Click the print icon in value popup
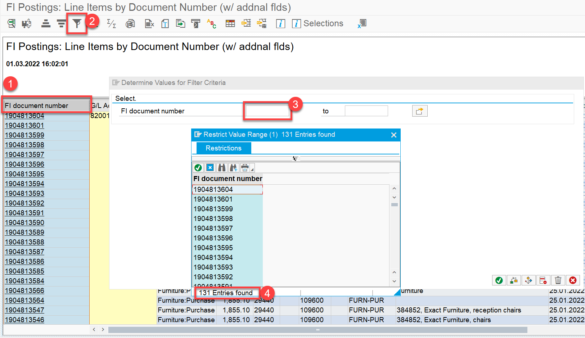Viewport: 585px width, 338px height. [x=245, y=167]
